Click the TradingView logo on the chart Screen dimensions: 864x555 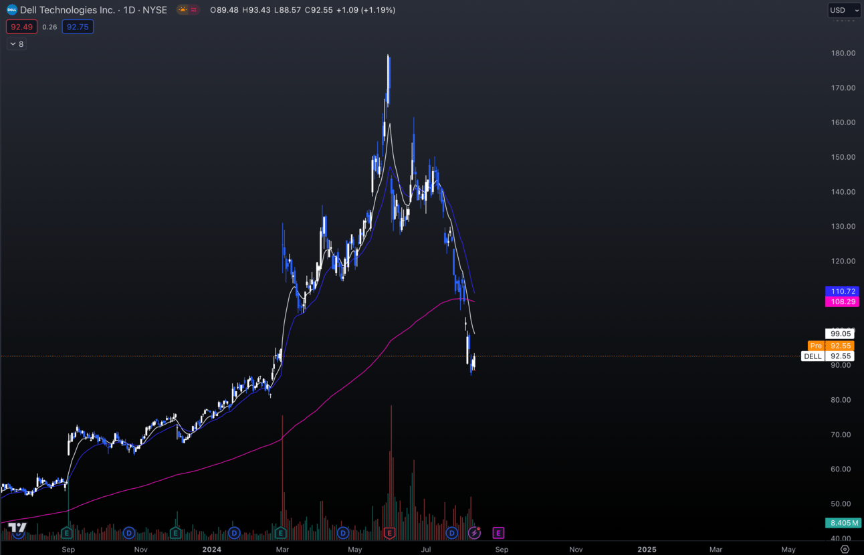pyautogui.click(x=17, y=529)
